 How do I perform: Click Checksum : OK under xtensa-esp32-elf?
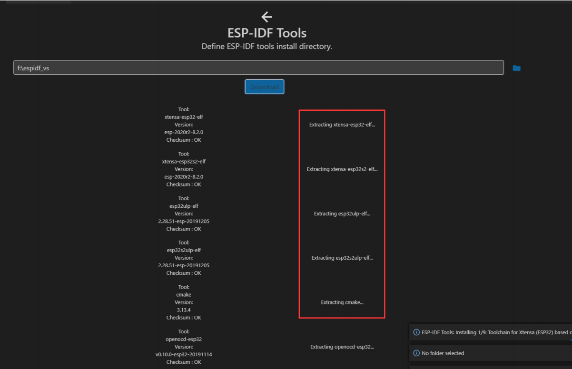pos(184,140)
